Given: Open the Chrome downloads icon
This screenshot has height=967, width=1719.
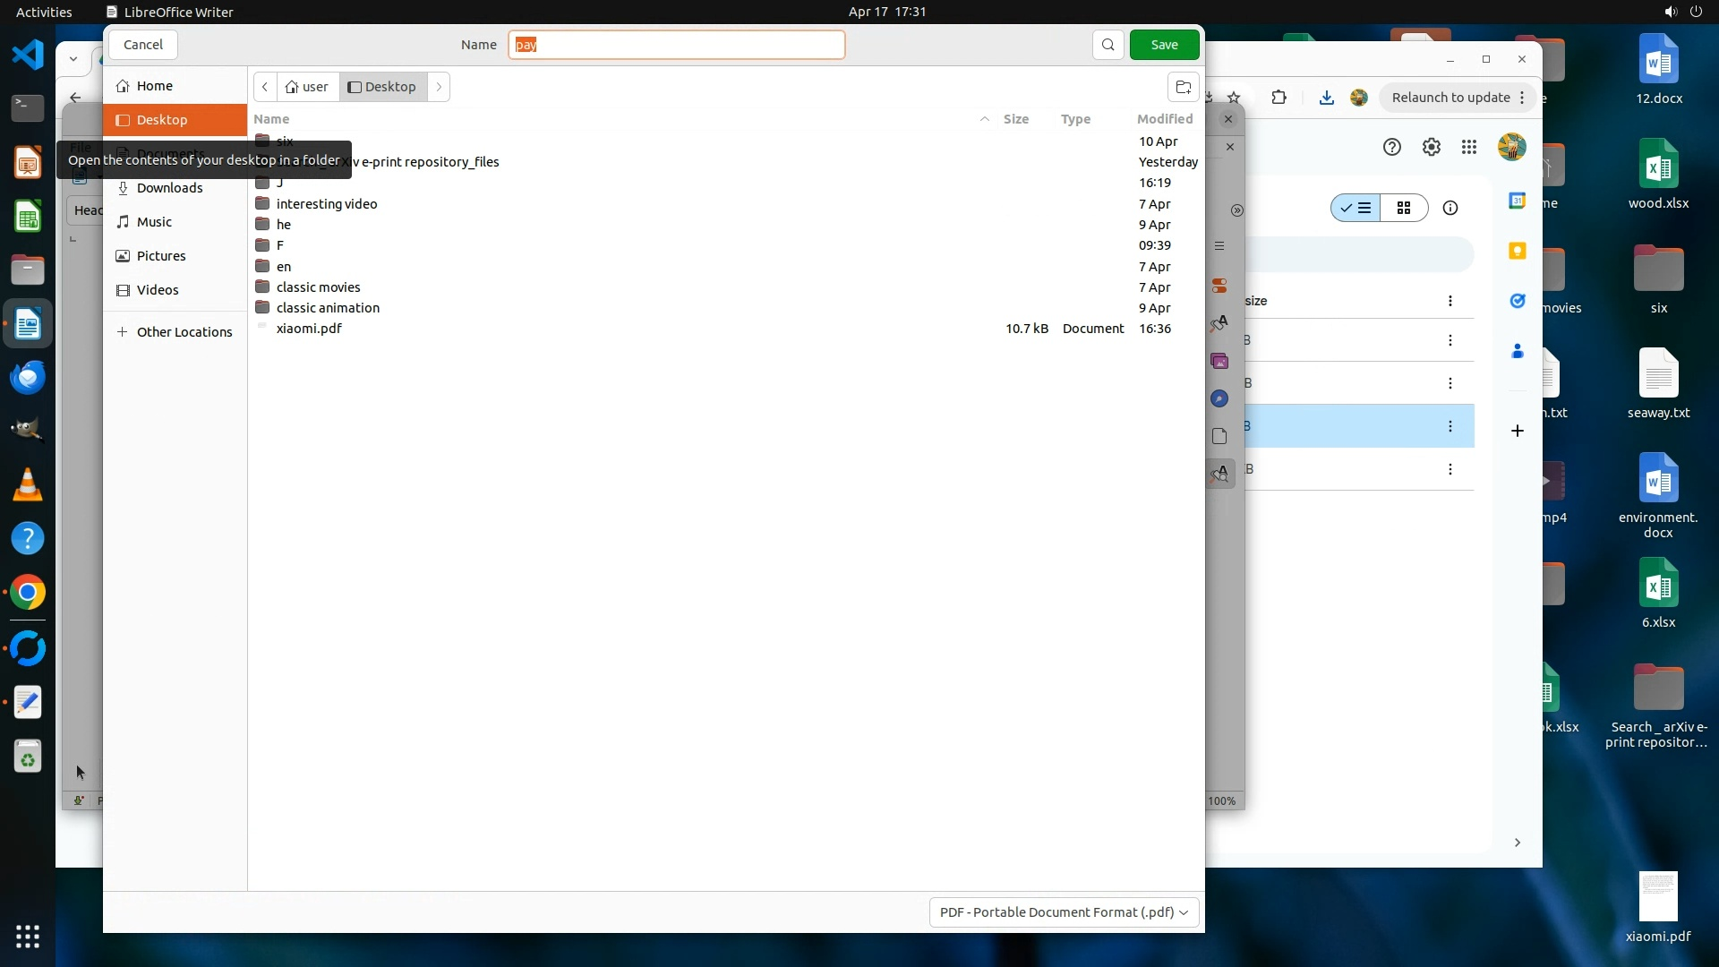Looking at the screenshot, I should (1327, 98).
